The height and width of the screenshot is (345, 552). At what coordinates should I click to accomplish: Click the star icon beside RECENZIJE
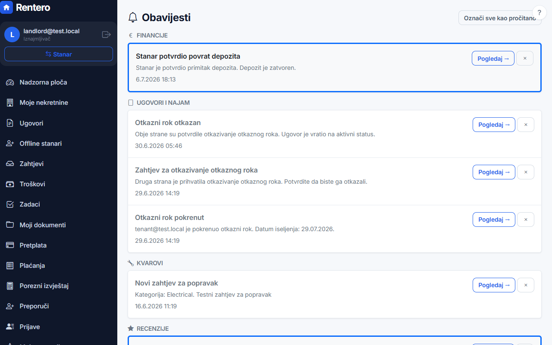coord(131,329)
